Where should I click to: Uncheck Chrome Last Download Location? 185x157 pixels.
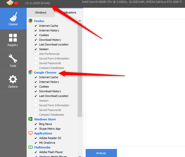click(36, 96)
